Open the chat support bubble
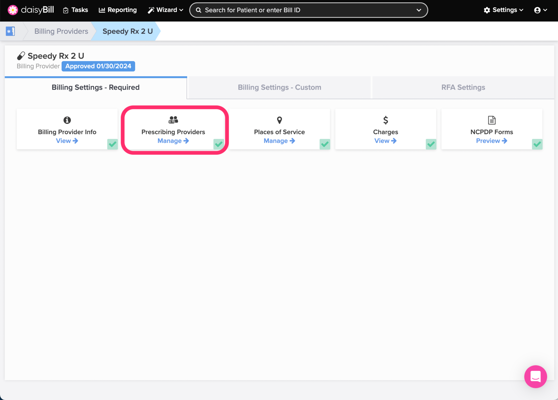 (x=535, y=377)
